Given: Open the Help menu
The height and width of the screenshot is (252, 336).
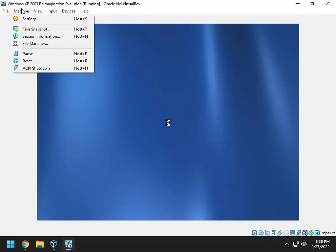Looking at the screenshot, I should pos(84,11).
